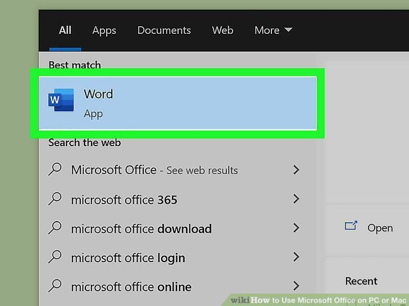The width and height of the screenshot is (409, 306).
Task: Click the Open button in the preview pane
Action: tap(369, 228)
